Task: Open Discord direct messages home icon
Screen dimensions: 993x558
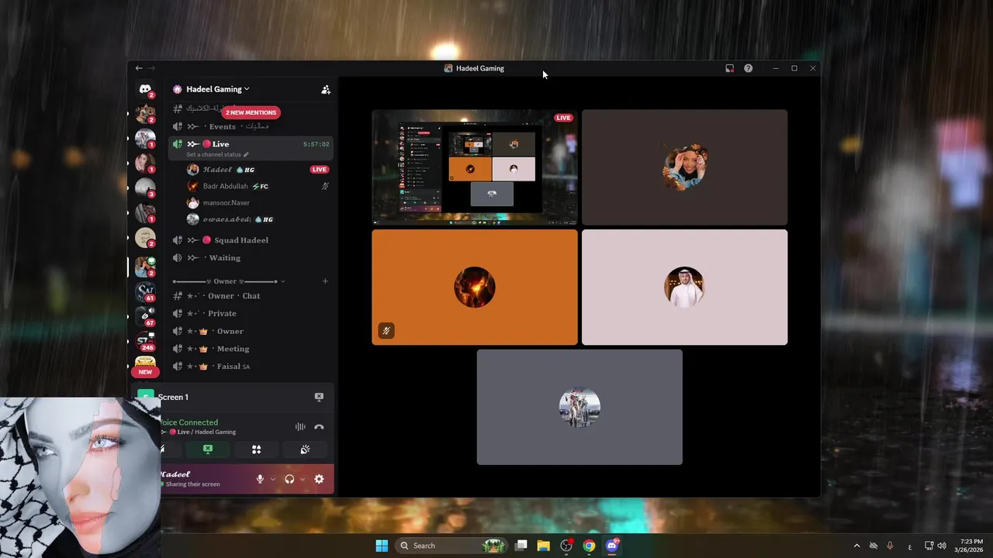Action: [145, 90]
